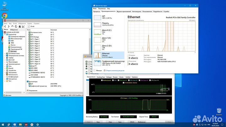Viewport: 226px width, 127px height.
Task: Open Google Chrome desktop icon
Action: [x=5, y=16]
